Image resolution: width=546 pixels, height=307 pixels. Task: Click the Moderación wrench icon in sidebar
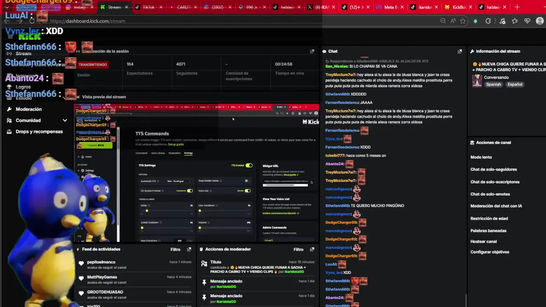point(9,109)
